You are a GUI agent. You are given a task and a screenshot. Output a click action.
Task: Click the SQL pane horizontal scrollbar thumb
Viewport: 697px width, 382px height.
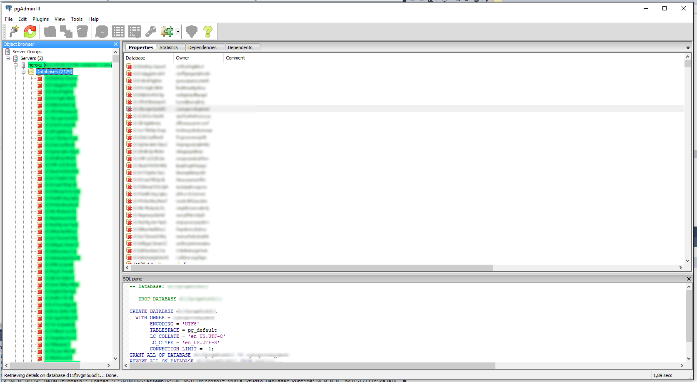coord(312,365)
